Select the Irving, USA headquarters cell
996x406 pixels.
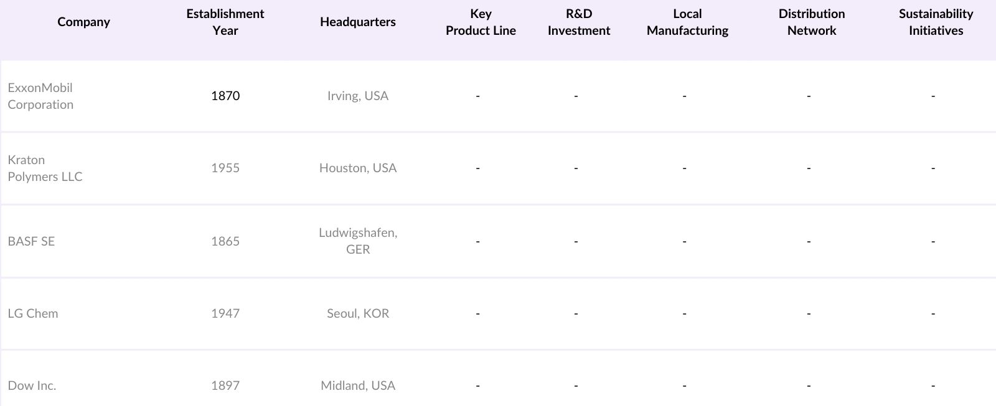[357, 96]
